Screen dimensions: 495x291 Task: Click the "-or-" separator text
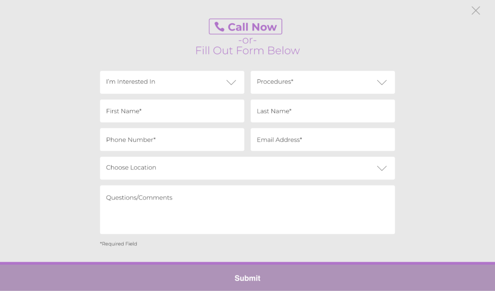click(x=247, y=40)
